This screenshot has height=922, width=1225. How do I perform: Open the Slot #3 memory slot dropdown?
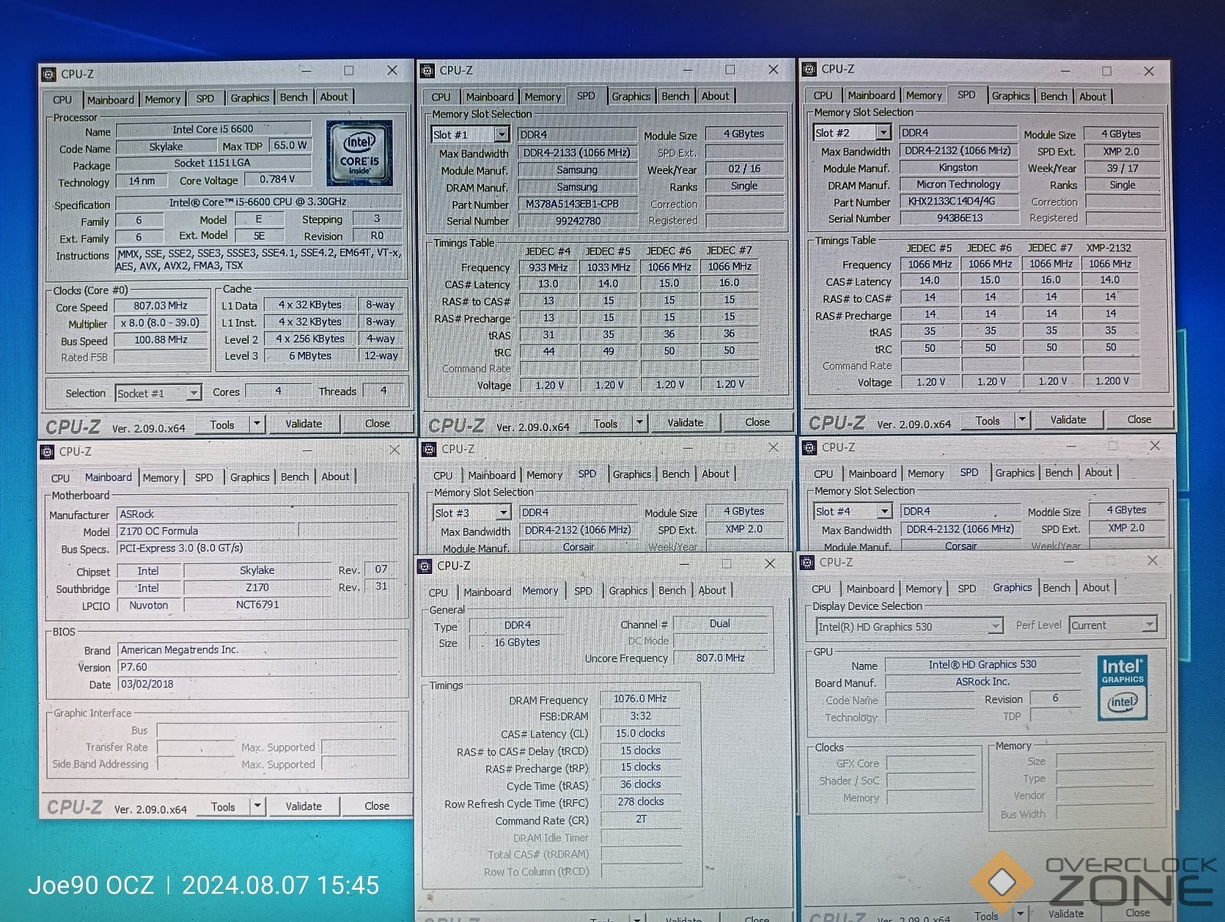point(503,512)
